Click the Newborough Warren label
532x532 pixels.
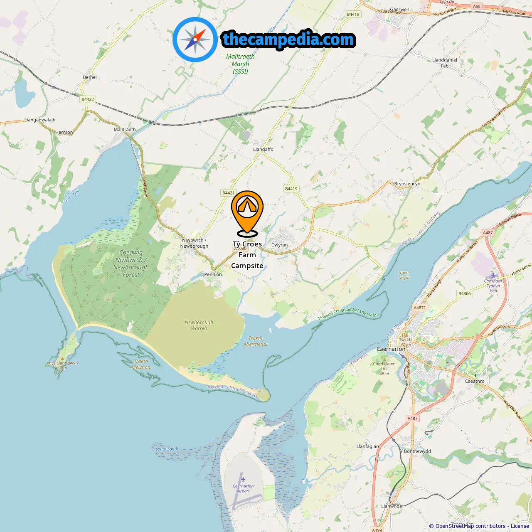(199, 325)
